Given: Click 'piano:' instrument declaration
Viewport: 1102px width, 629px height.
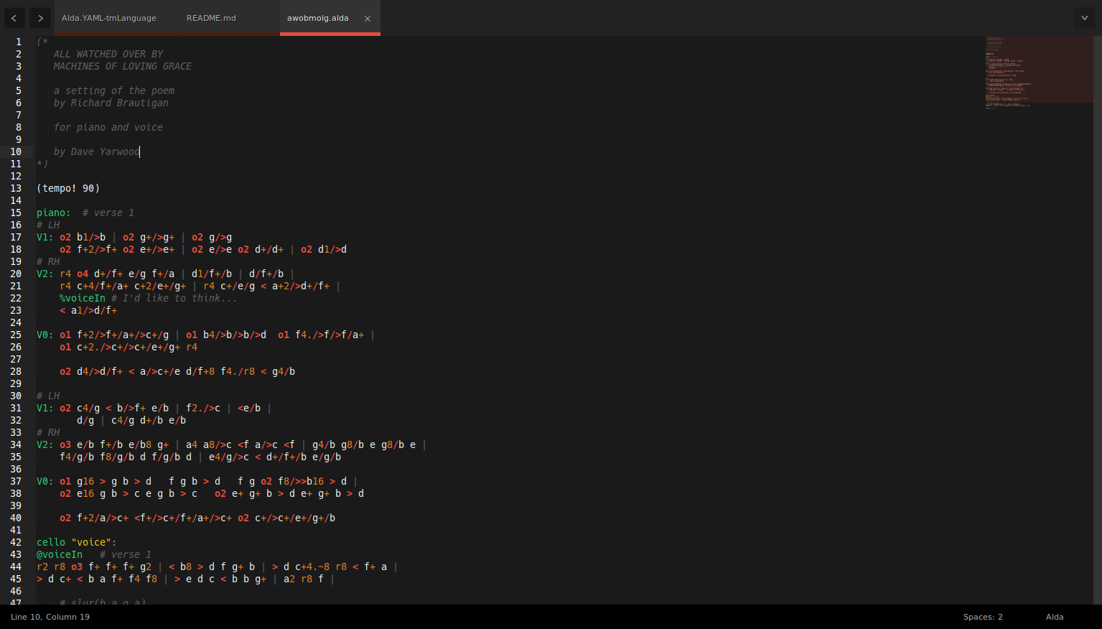Looking at the screenshot, I should [x=54, y=213].
